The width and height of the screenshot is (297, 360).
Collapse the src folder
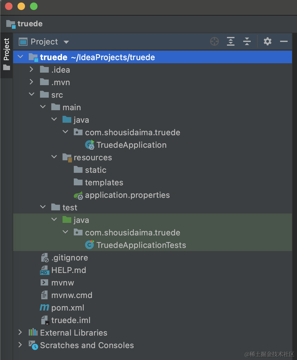click(x=32, y=94)
